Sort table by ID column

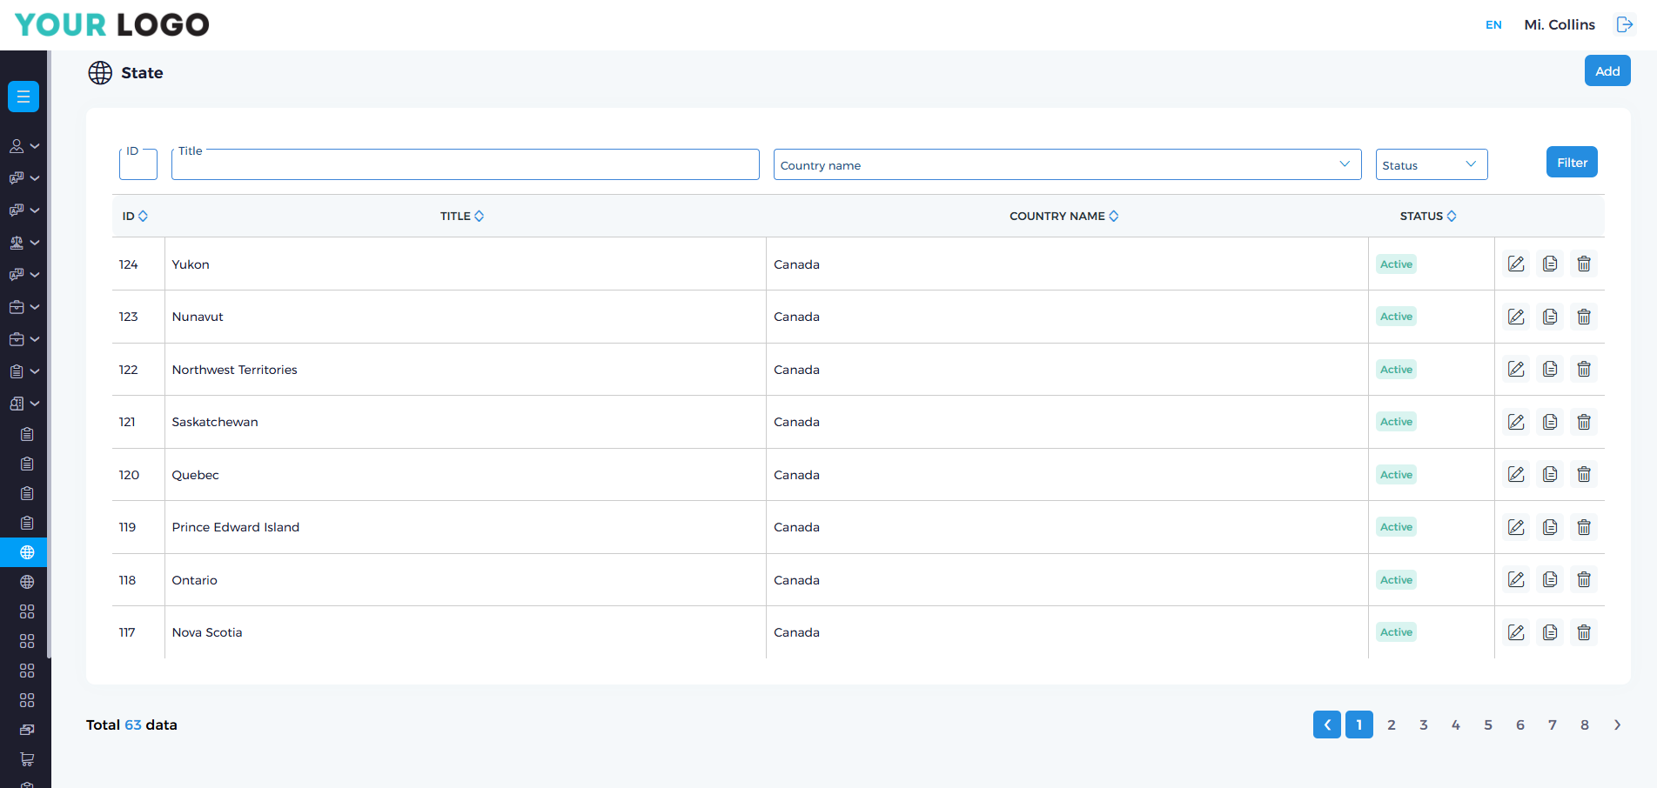(x=135, y=216)
